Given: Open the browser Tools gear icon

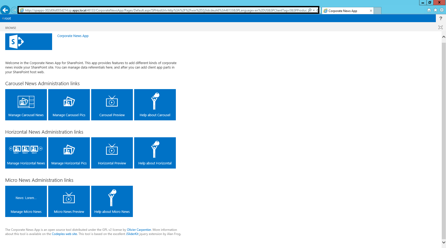Looking at the screenshot, I should tap(442, 10).
